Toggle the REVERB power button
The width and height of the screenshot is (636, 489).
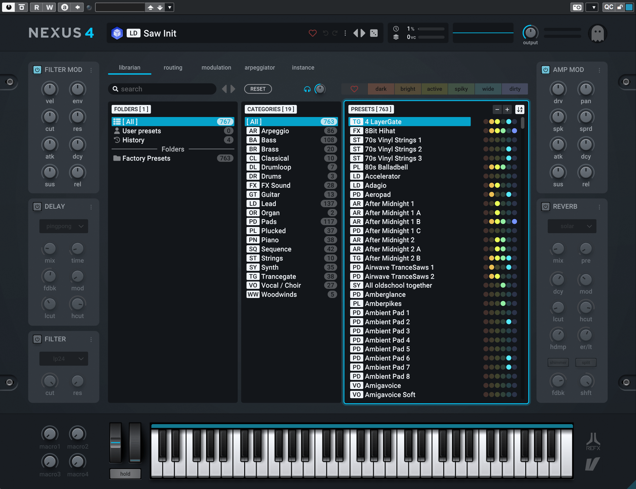click(545, 206)
